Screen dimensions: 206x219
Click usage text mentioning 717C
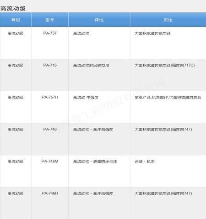tap(165, 65)
